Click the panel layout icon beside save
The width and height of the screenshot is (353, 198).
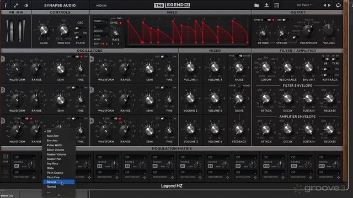tap(277, 5)
